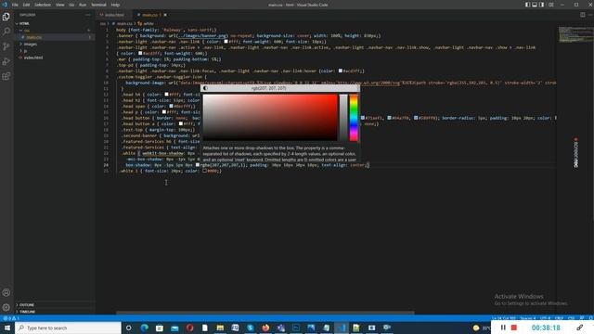
Task: Close the main.css editor tab
Action: click(x=165, y=15)
